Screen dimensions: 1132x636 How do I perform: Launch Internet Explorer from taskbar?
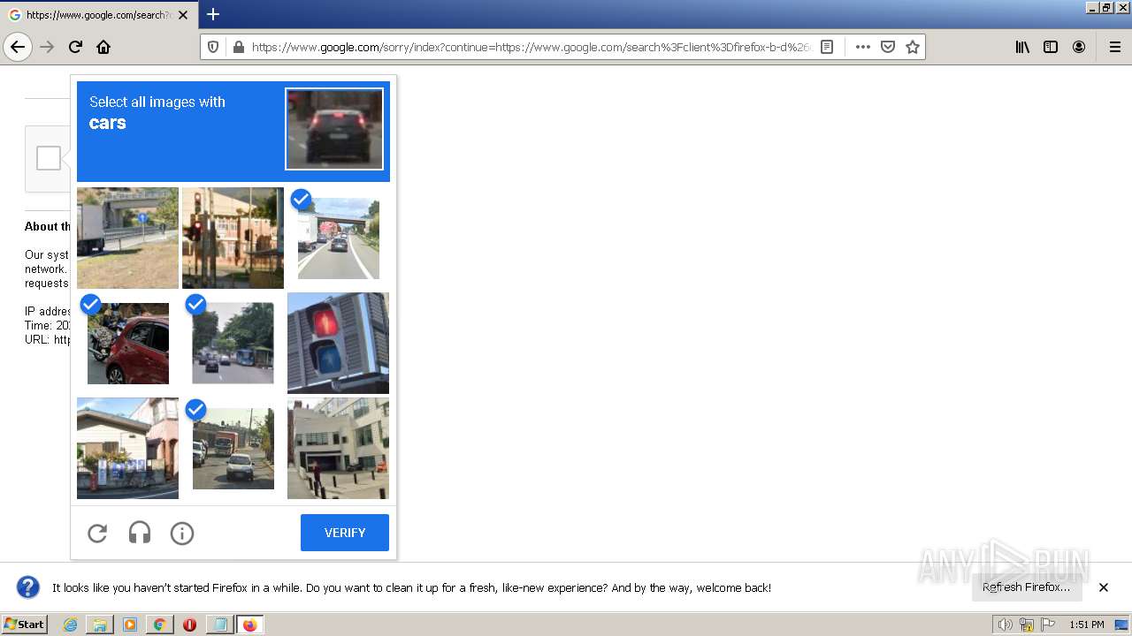70,625
